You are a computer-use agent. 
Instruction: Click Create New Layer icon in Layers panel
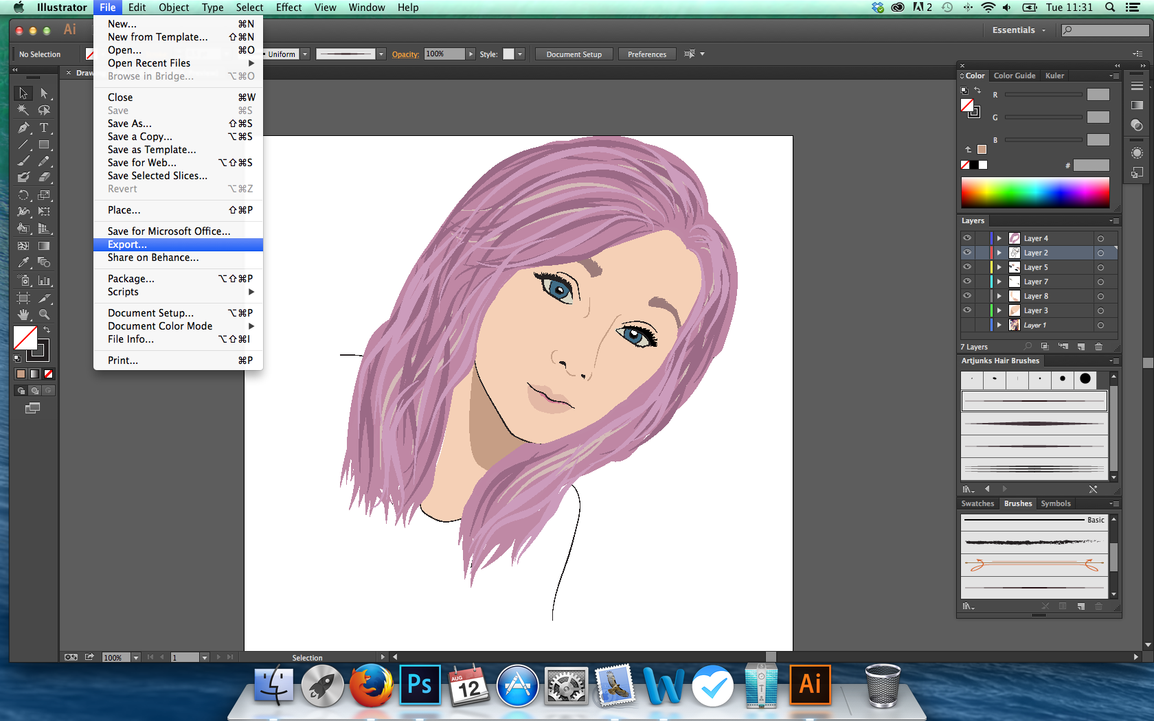point(1081,347)
